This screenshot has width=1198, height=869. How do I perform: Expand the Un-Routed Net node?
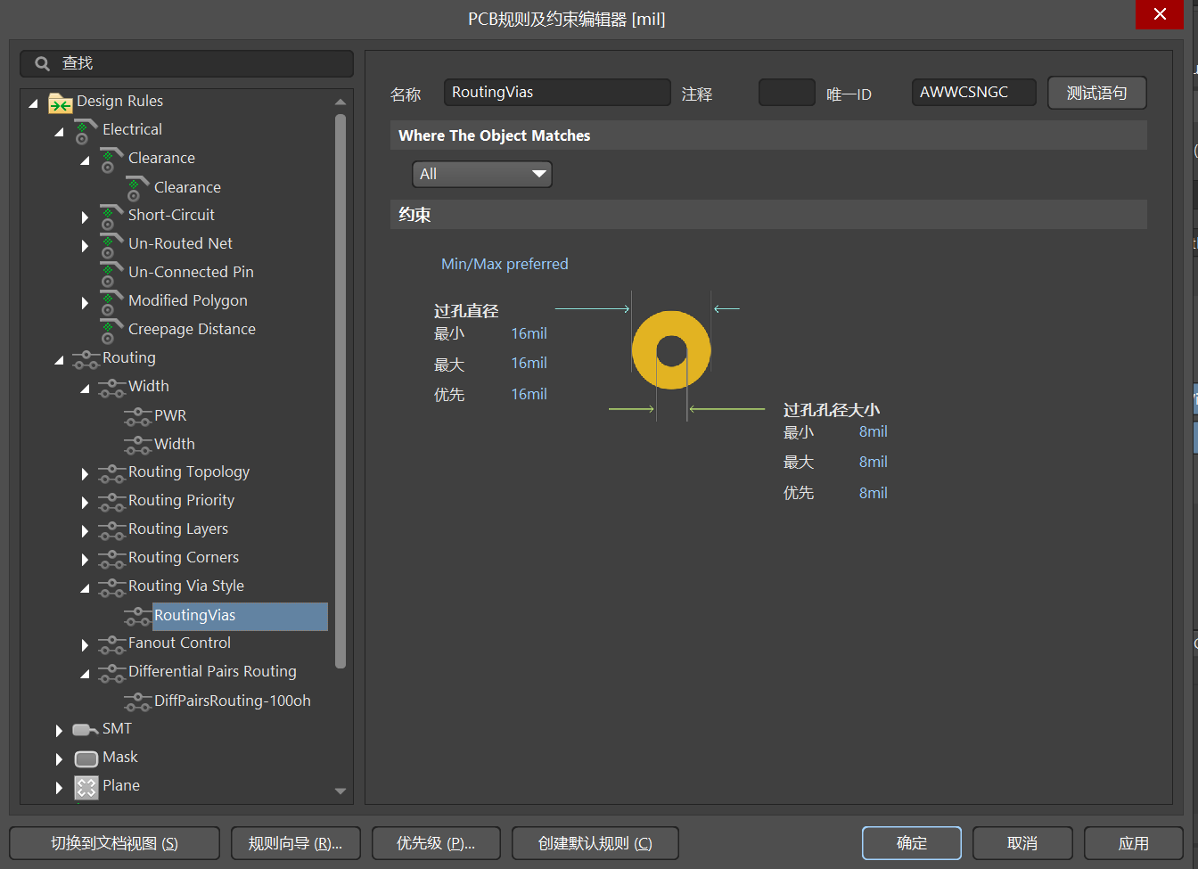[x=85, y=245]
